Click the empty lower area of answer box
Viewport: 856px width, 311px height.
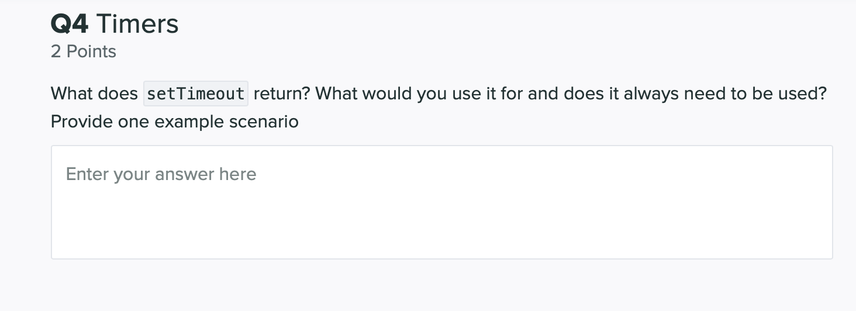pyautogui.click(x=441, y=234)
